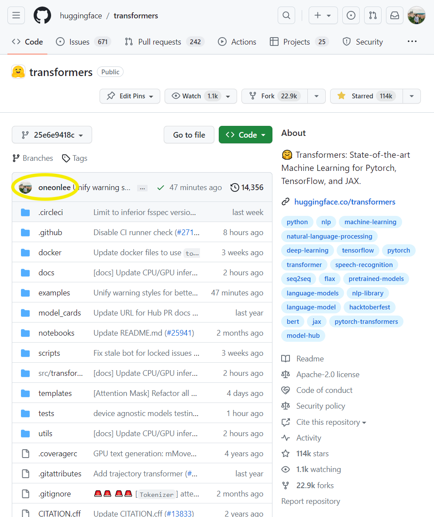The height and width of the screenshot is (517, 434).
Task: Open Code of conduct
Action: [x=324, y=390]
